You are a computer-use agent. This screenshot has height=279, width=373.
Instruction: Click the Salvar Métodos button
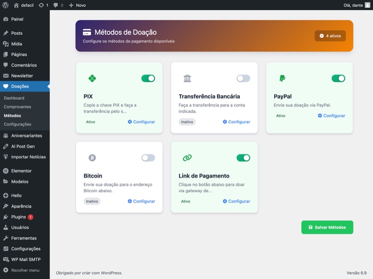point(327,227)
